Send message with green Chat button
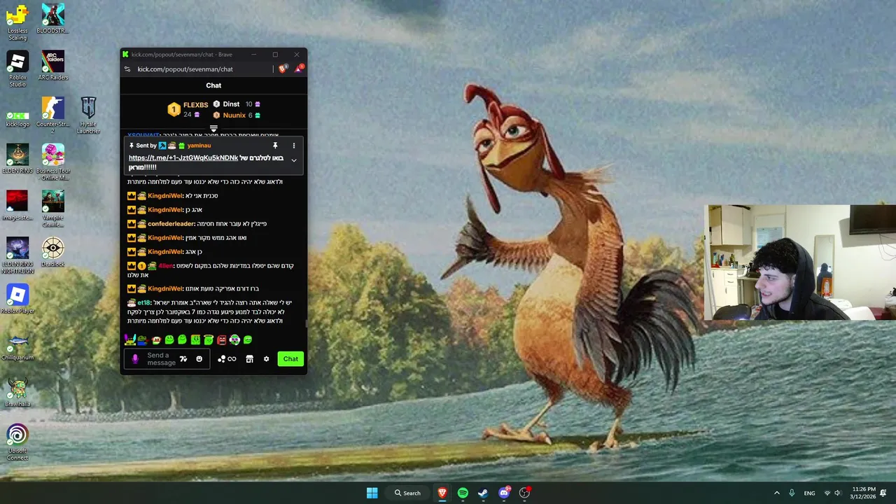The image size is (896, 504). coord(290,359)
